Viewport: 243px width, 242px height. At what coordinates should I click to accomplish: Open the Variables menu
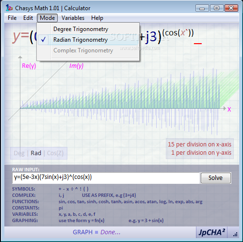tap(73, 18)
